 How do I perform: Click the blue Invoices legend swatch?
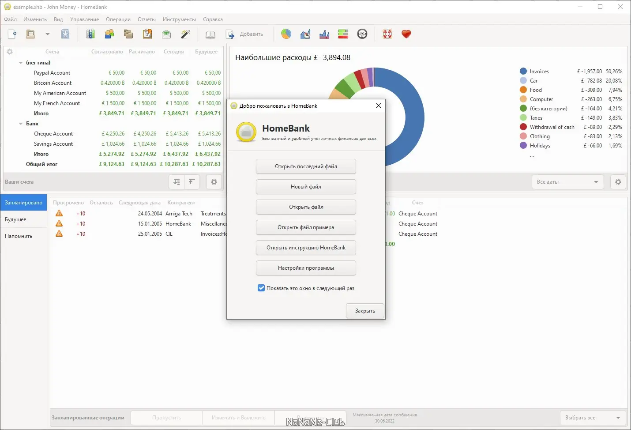click(x=523, y=71)
